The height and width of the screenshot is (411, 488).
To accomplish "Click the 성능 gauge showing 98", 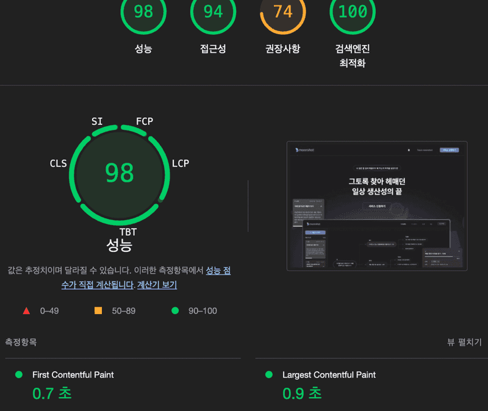I will [143, 12].
